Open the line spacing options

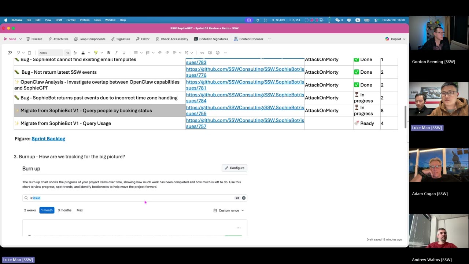[187, 53]
